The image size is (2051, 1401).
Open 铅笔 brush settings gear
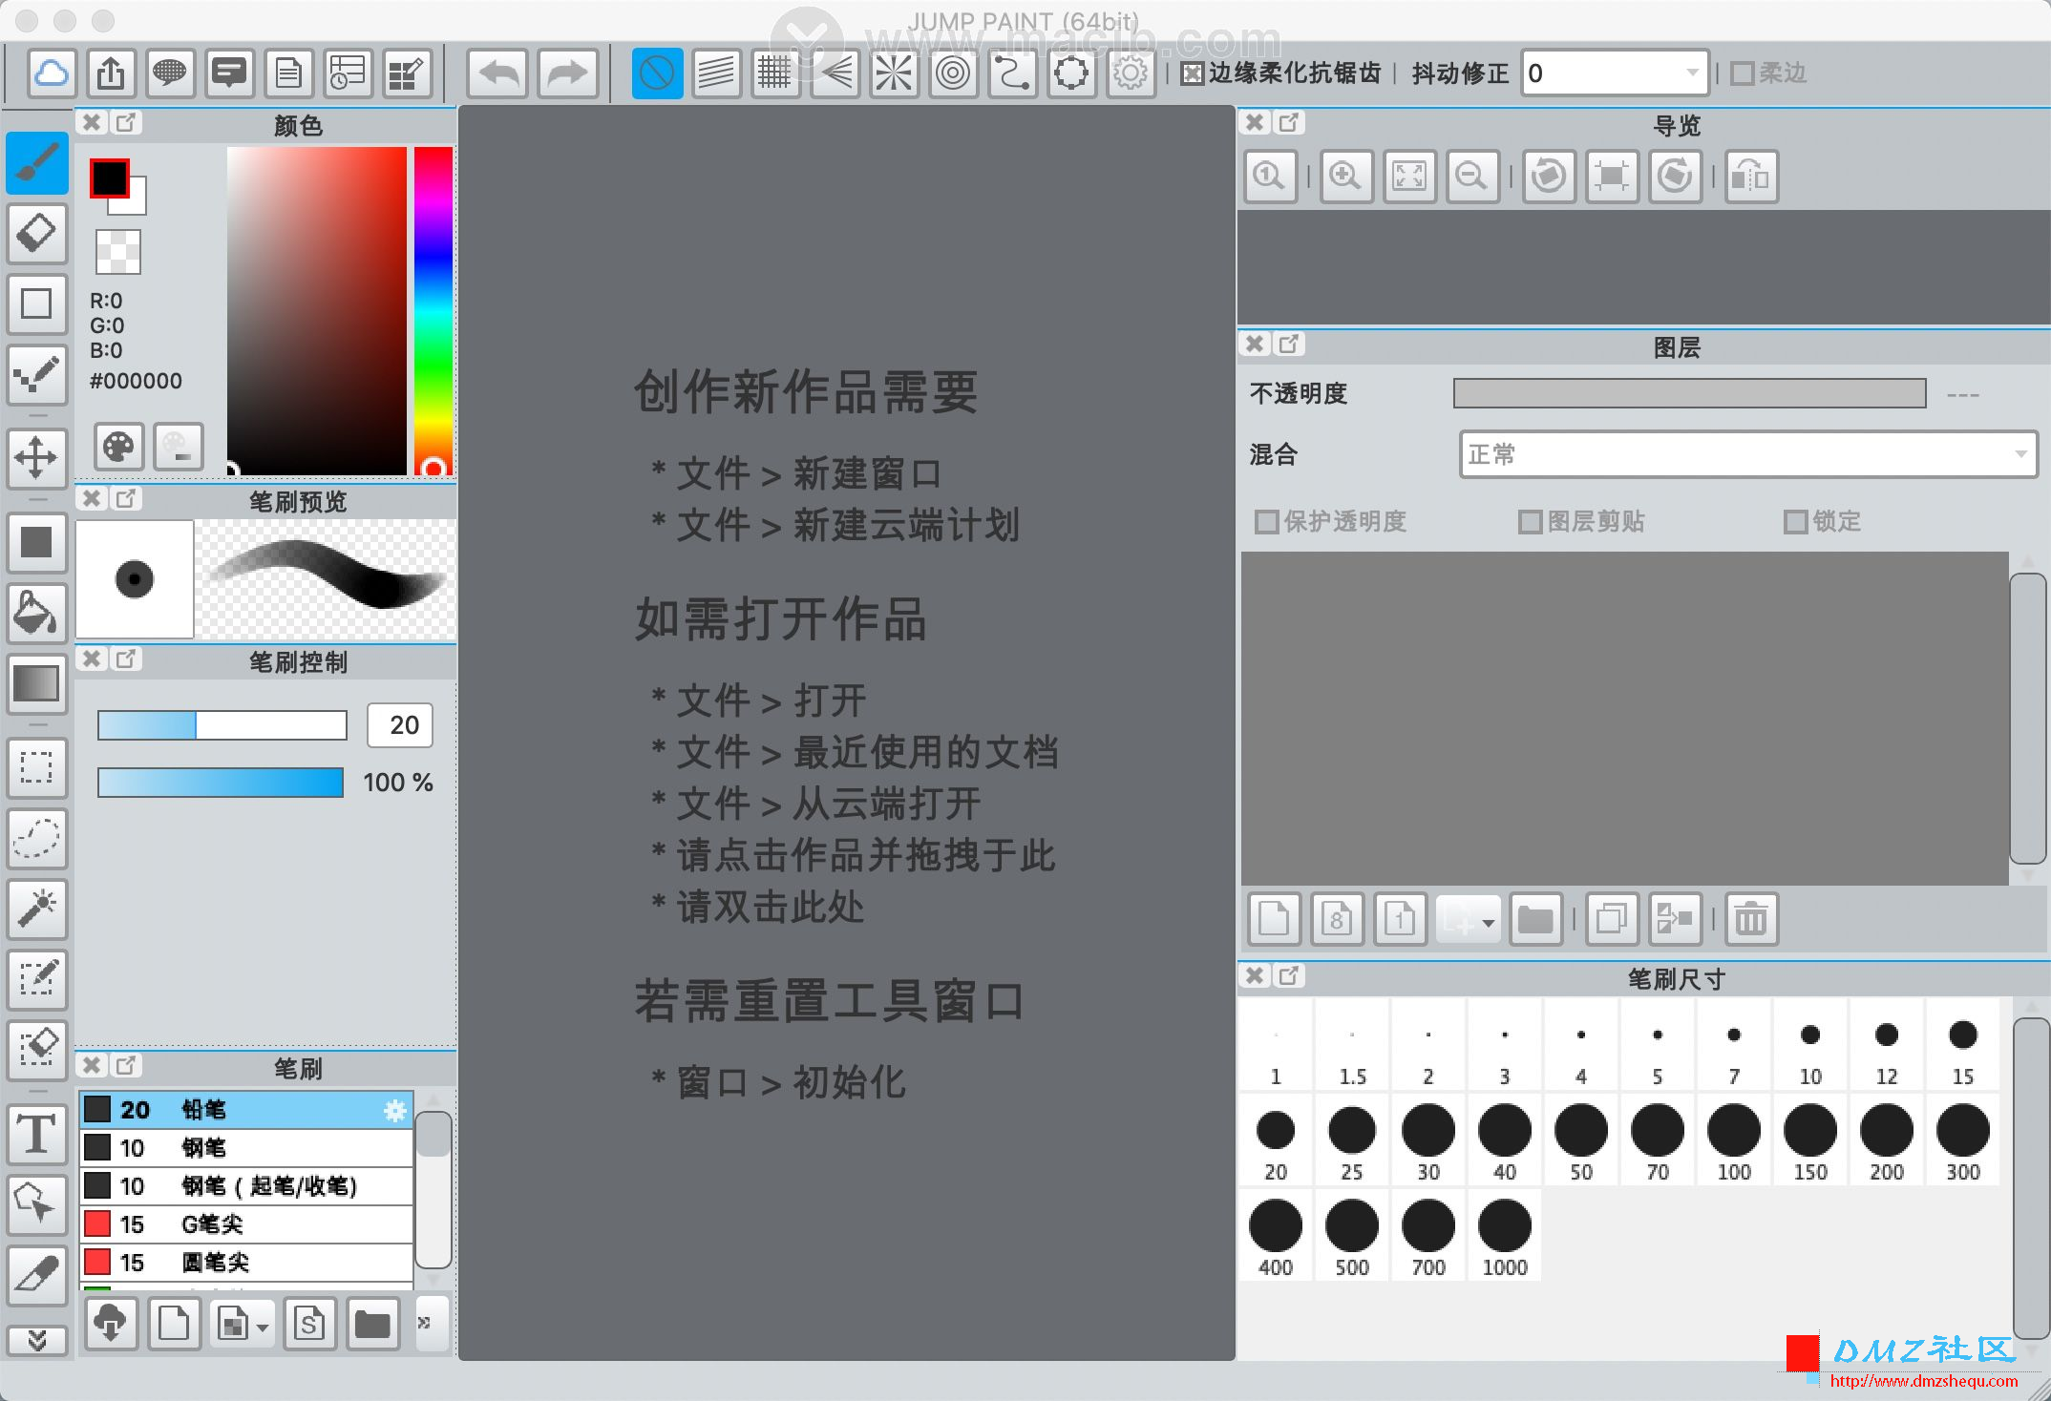pos(394,1110)
